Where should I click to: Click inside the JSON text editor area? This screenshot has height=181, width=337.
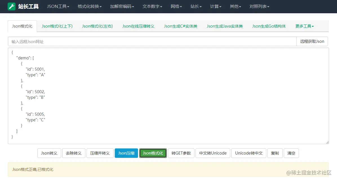point(168,96)
